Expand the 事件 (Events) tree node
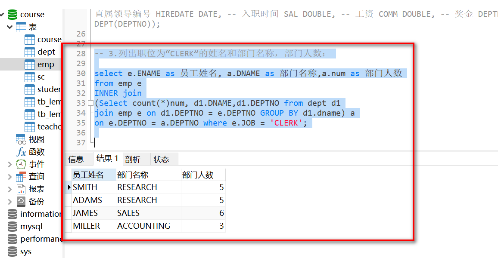 tap(10, 164)
